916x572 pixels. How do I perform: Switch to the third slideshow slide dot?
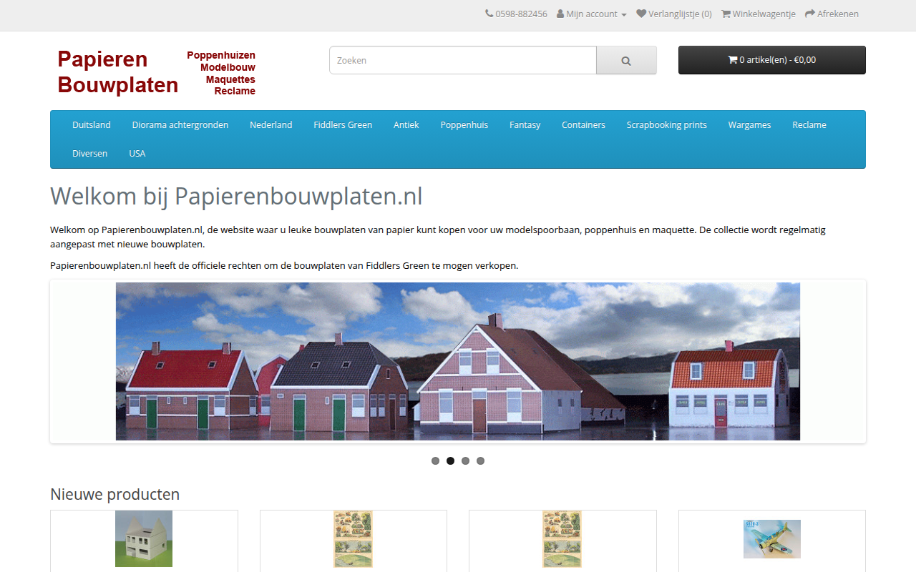click(x=465, y=461)
